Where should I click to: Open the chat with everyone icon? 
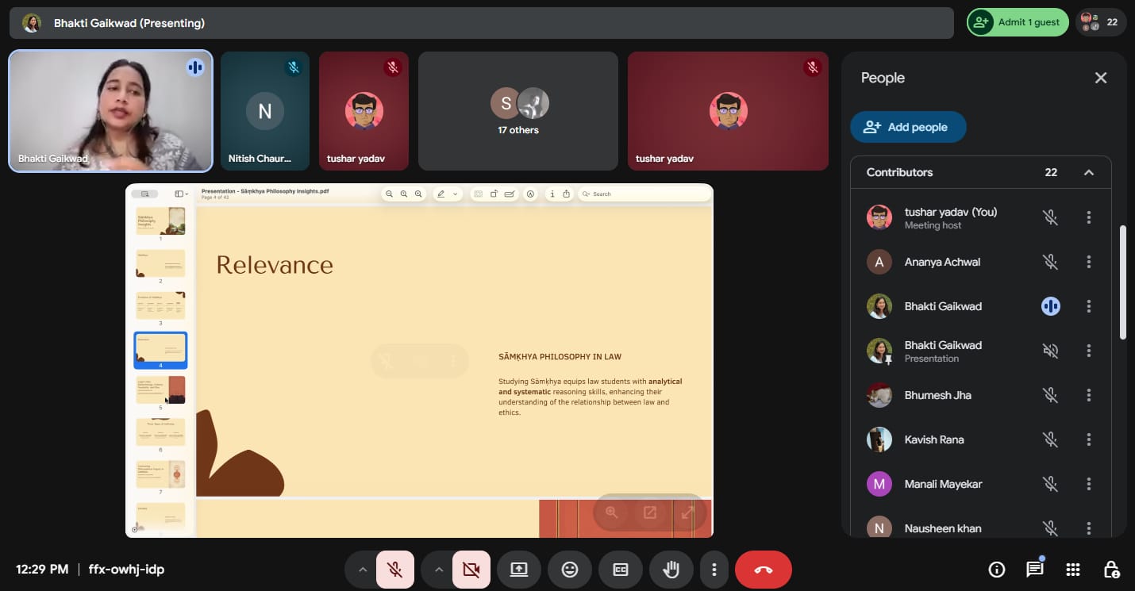[1034, 570]
